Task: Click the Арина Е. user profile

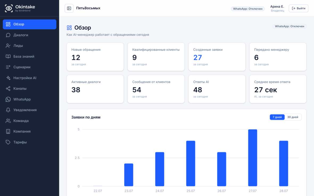Action: pos(277,8)
